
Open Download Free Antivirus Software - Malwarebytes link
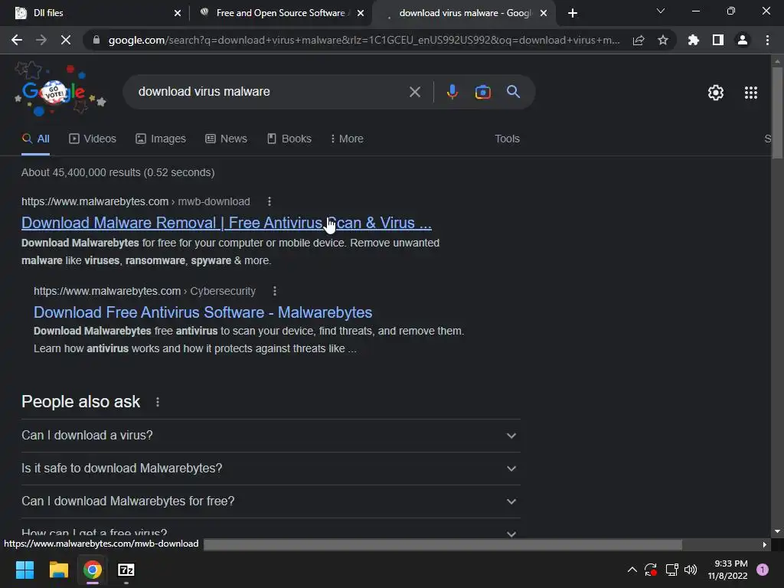[x=203, y=312]
